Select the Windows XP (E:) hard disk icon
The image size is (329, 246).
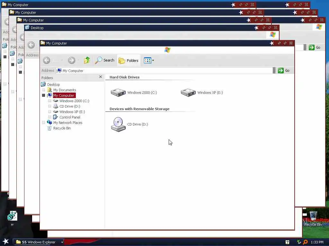pos(188,93)
